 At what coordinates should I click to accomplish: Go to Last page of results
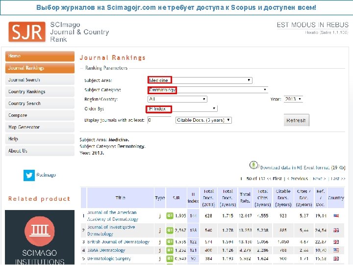338,179
